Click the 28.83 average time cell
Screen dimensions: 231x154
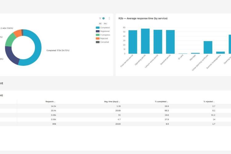coord(118,124)
